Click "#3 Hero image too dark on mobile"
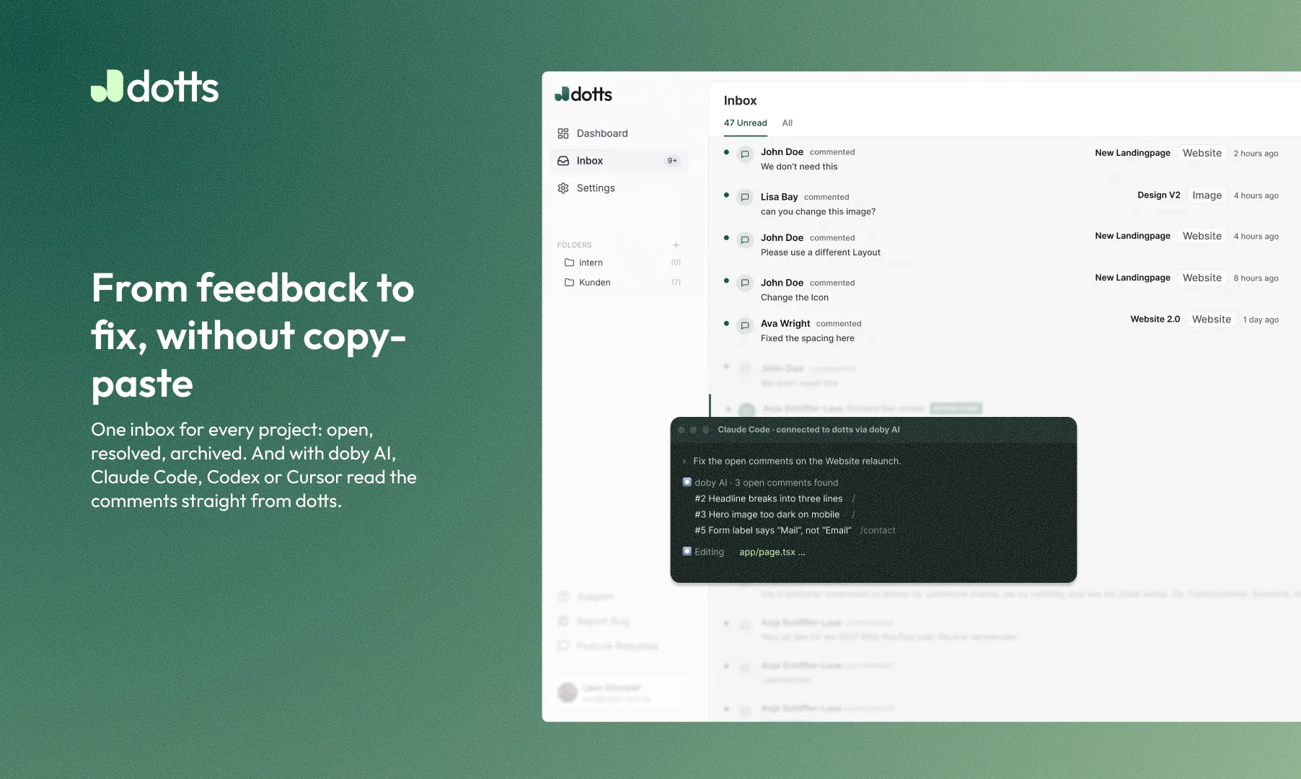Image resolution: width=1301 pixels, height=779 pixels. pos(767,515)
